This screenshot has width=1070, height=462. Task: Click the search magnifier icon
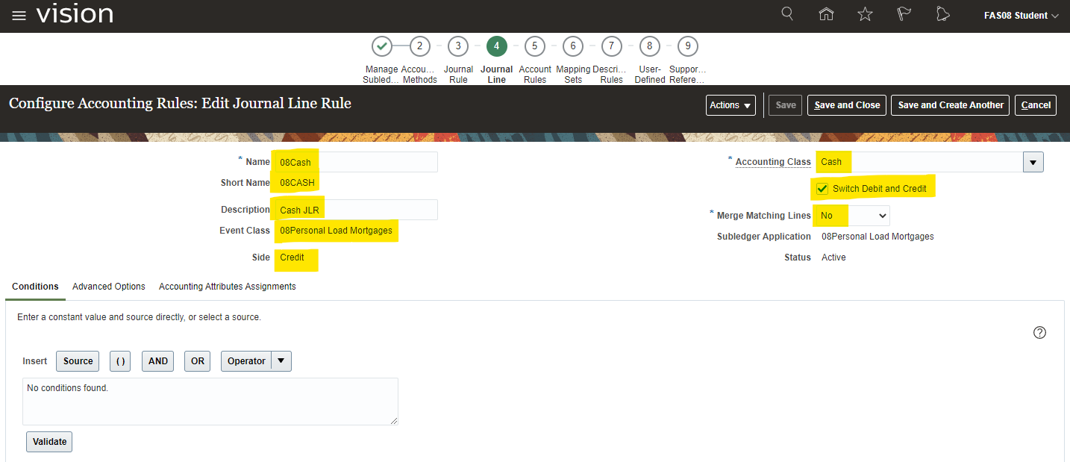point(787,14)
